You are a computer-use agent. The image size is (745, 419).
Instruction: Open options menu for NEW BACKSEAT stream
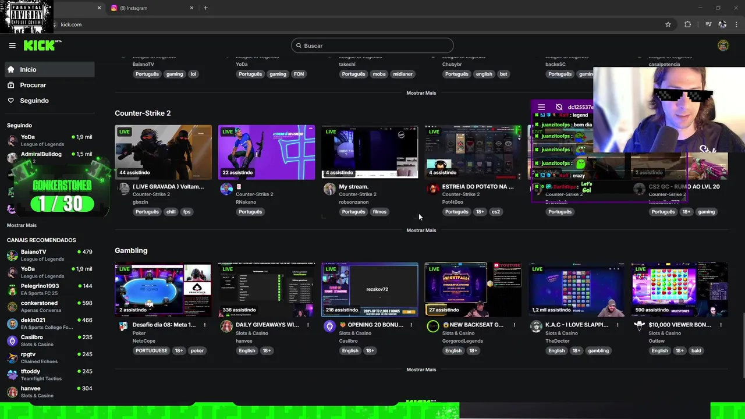click(x=515, y=325)
